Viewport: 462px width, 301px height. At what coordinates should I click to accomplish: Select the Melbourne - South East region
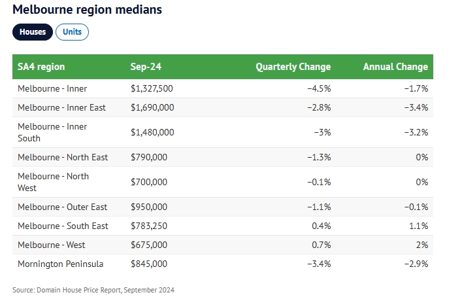pyautogui.click(x=63, y=226)
